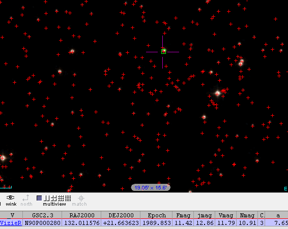The height and width of the screenshot is (229, 288).
Task: Select the green-boxed source in the reticle
Action: click(x=163, y=52)
